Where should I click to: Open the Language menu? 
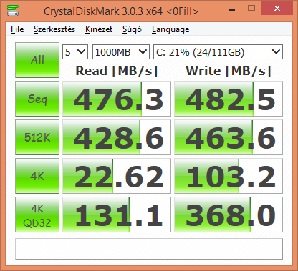tap(170, 29)
